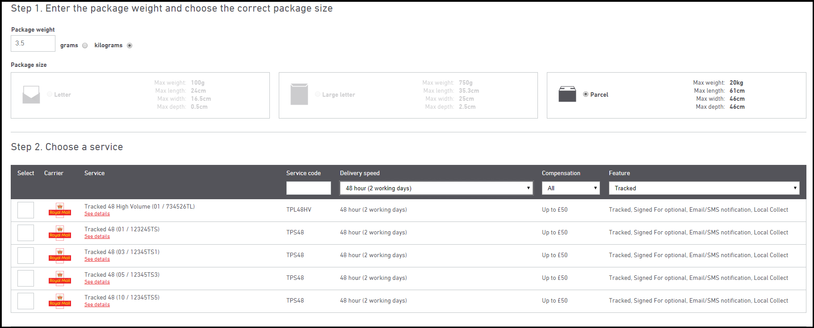Click the Package weight input field

coord(33,43)
